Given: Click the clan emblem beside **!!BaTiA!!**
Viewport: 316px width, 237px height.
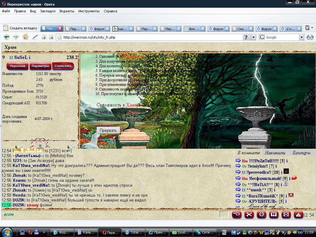Looking at the screenshot, I should click(x=286, y=184).
